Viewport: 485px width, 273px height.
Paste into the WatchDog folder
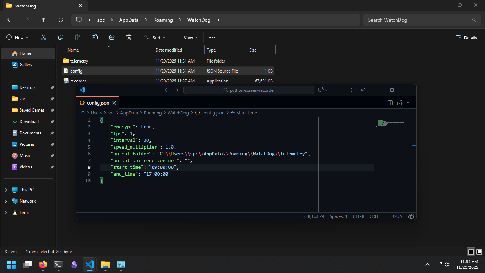click(77, 37)
